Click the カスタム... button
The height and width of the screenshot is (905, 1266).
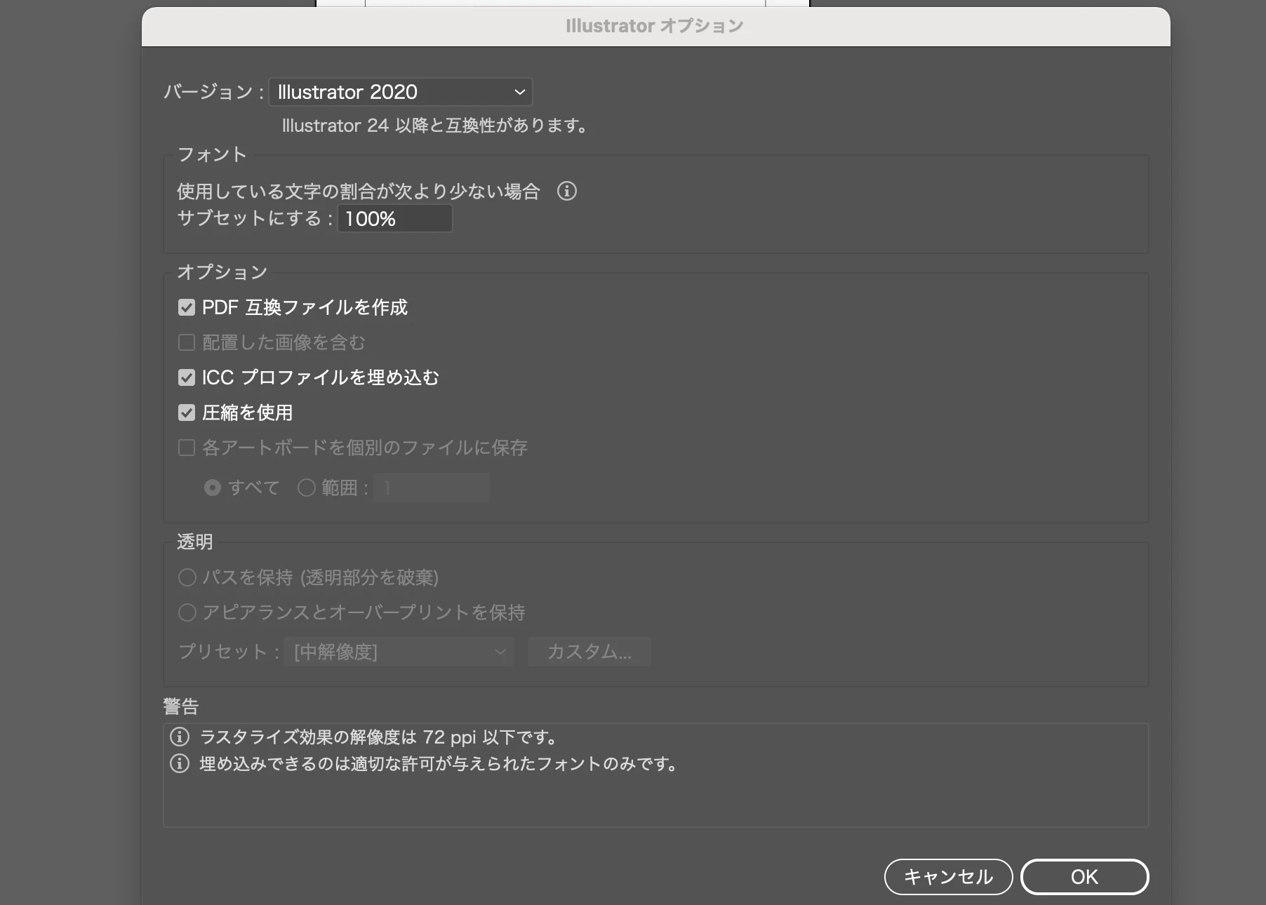click(x=589, y=652)
